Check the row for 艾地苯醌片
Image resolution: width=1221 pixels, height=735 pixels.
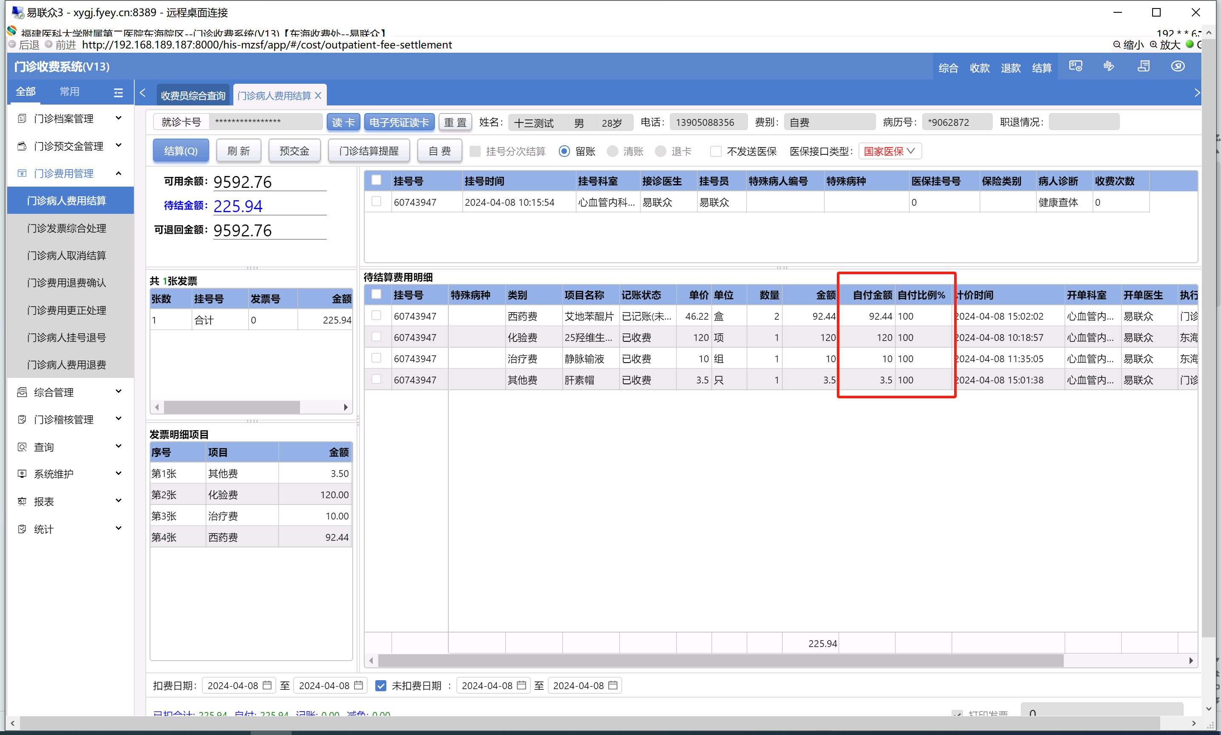(376, 315)
